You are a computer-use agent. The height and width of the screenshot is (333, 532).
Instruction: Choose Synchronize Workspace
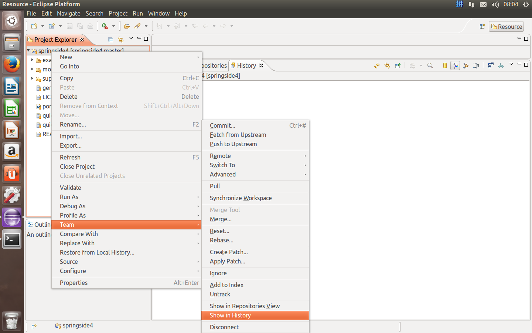click(255, 198)
